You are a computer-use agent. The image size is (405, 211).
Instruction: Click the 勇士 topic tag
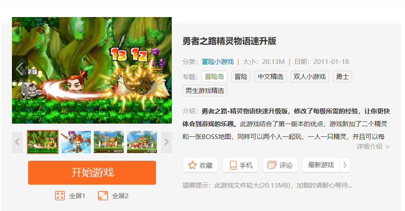coord(342,76)
